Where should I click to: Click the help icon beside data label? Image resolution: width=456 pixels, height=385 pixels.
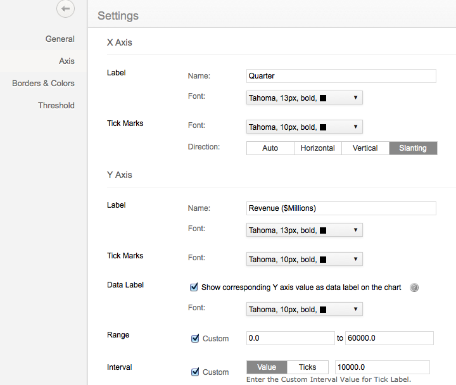pyautogui.click(x=414, y=287)
